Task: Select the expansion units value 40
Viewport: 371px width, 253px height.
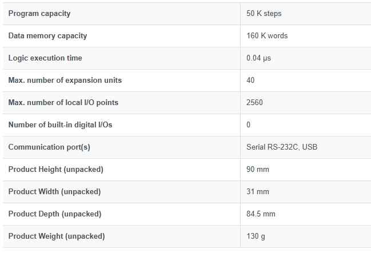Action: click(x=250, y=80)
